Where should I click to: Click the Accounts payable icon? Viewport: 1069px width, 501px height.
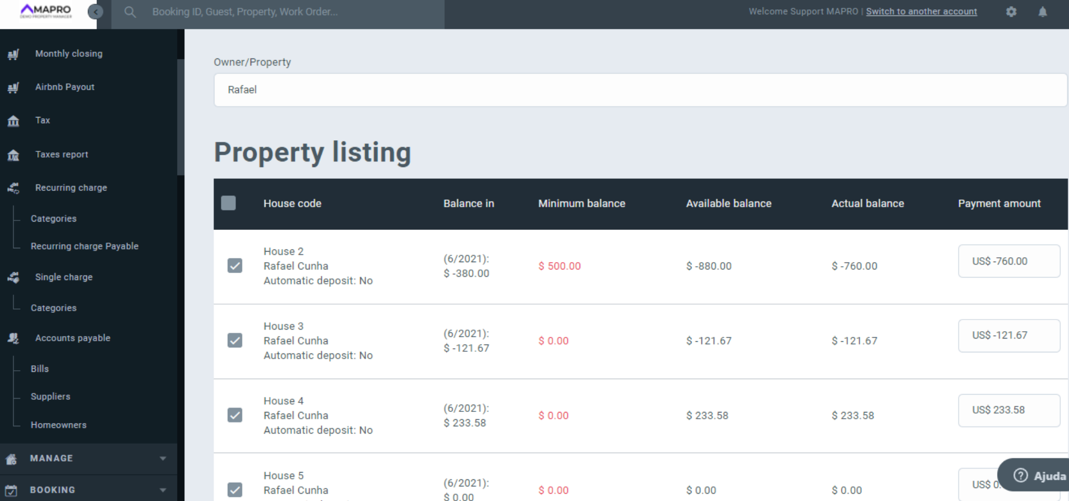[13, 338]
